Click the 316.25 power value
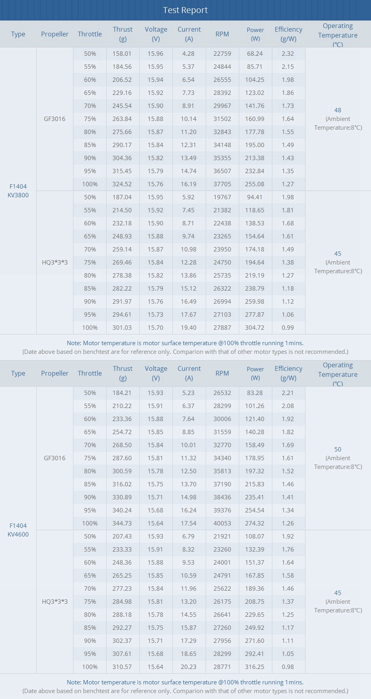 255,667
